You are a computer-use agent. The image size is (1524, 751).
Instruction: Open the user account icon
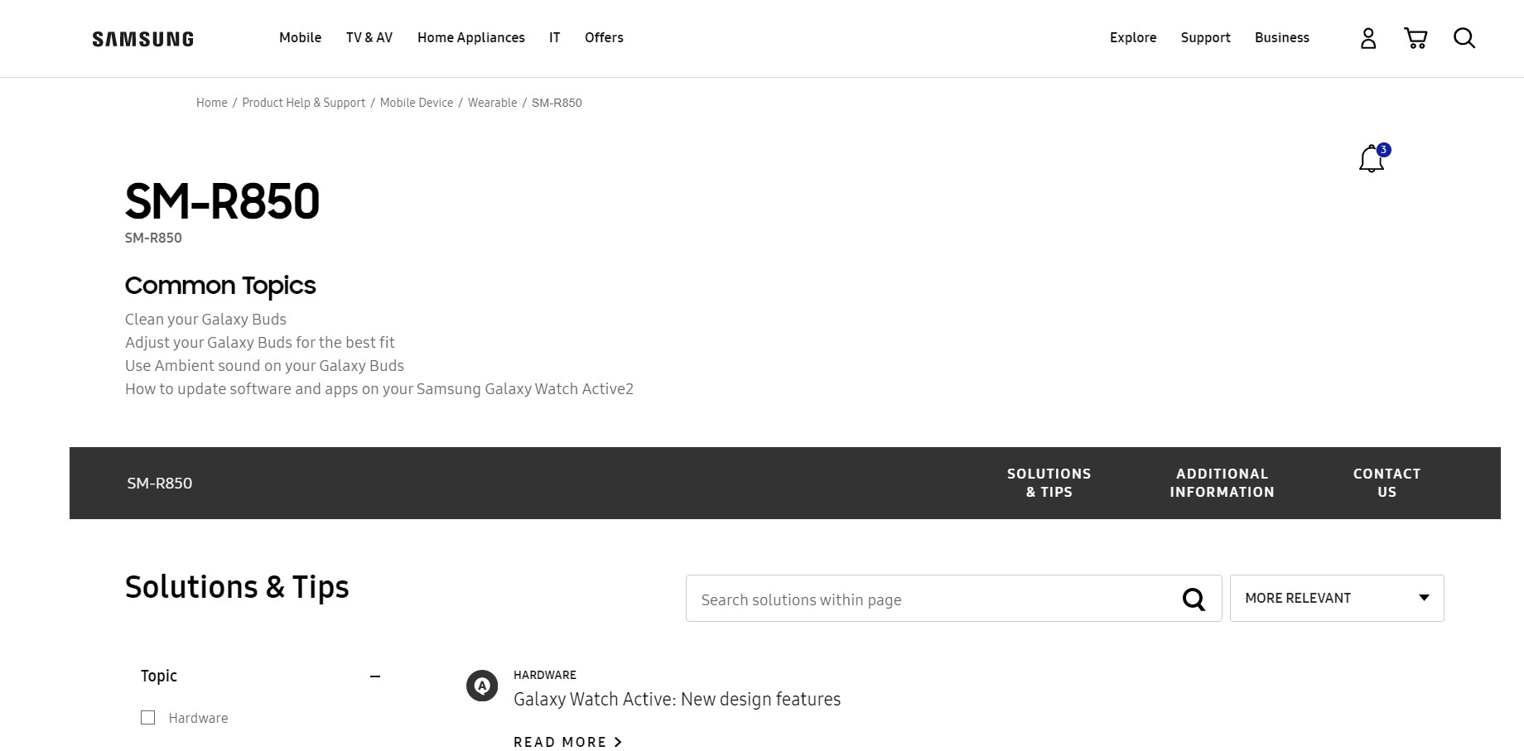click(1367, 38)
